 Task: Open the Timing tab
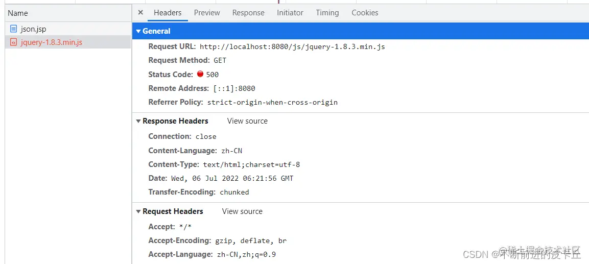327,13
